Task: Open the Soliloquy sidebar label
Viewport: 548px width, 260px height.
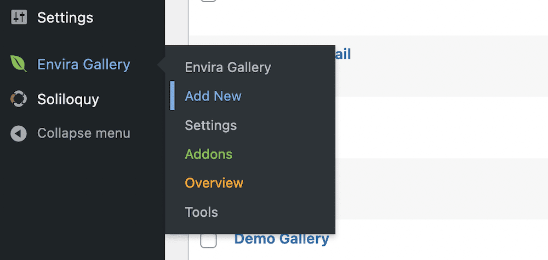Action: tap(68, 99)
